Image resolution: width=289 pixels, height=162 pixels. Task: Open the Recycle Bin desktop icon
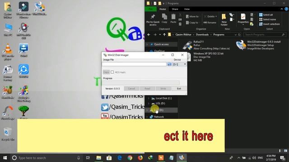(8, 134)
